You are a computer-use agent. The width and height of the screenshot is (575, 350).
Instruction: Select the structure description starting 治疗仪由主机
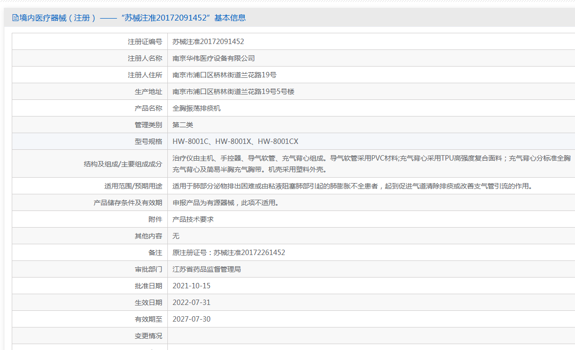point(371,163)
